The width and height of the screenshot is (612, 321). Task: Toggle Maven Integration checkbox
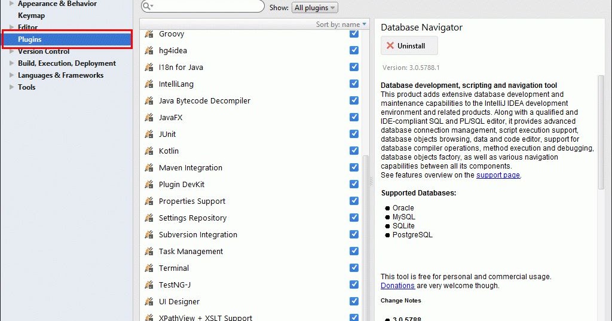[354, 167]
